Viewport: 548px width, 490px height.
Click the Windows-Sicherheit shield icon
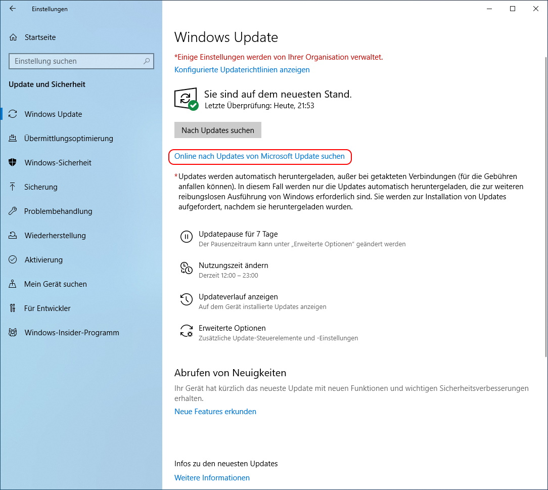(x=13, y=162)
